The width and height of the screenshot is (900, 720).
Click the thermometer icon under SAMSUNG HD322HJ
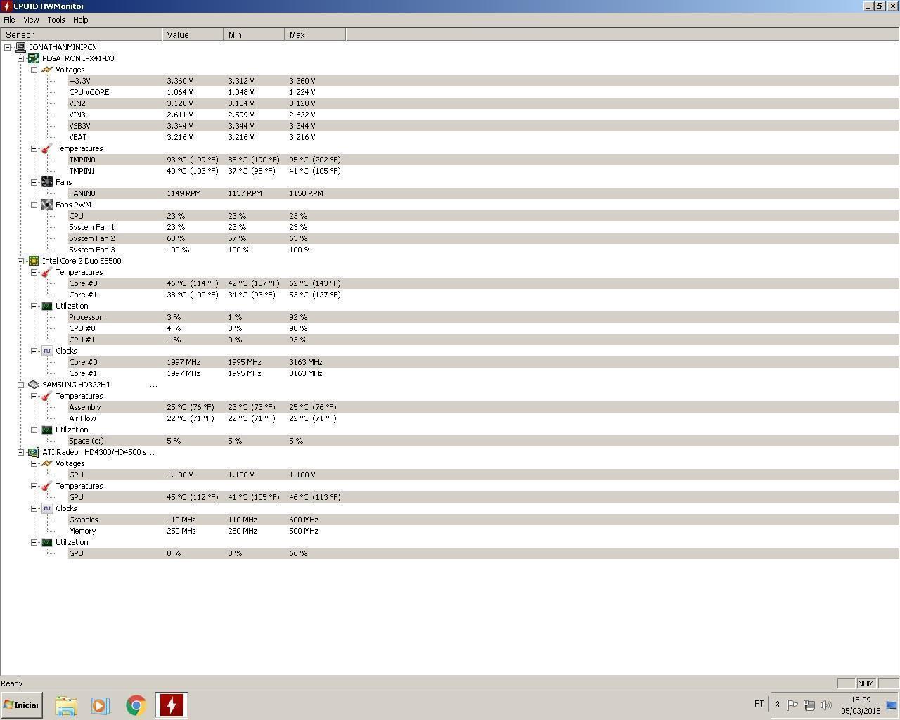47,396
